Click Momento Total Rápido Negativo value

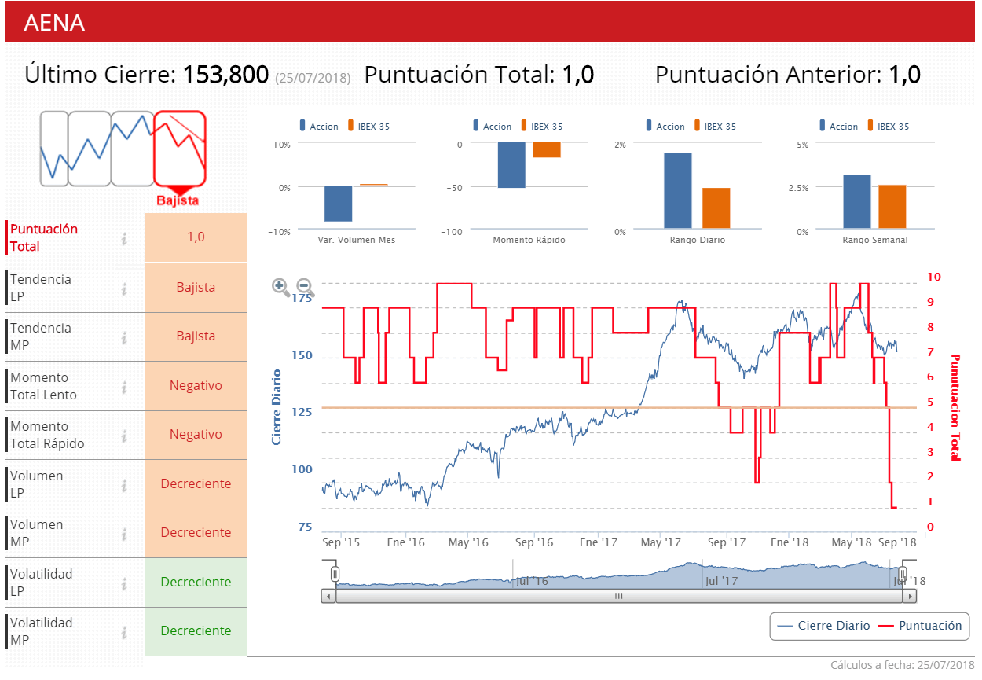tap(196, 435)
